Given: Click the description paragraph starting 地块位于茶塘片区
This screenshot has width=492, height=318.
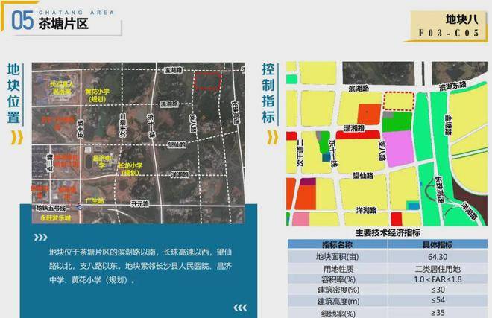Looking at the screenshot, I should 140,266.
